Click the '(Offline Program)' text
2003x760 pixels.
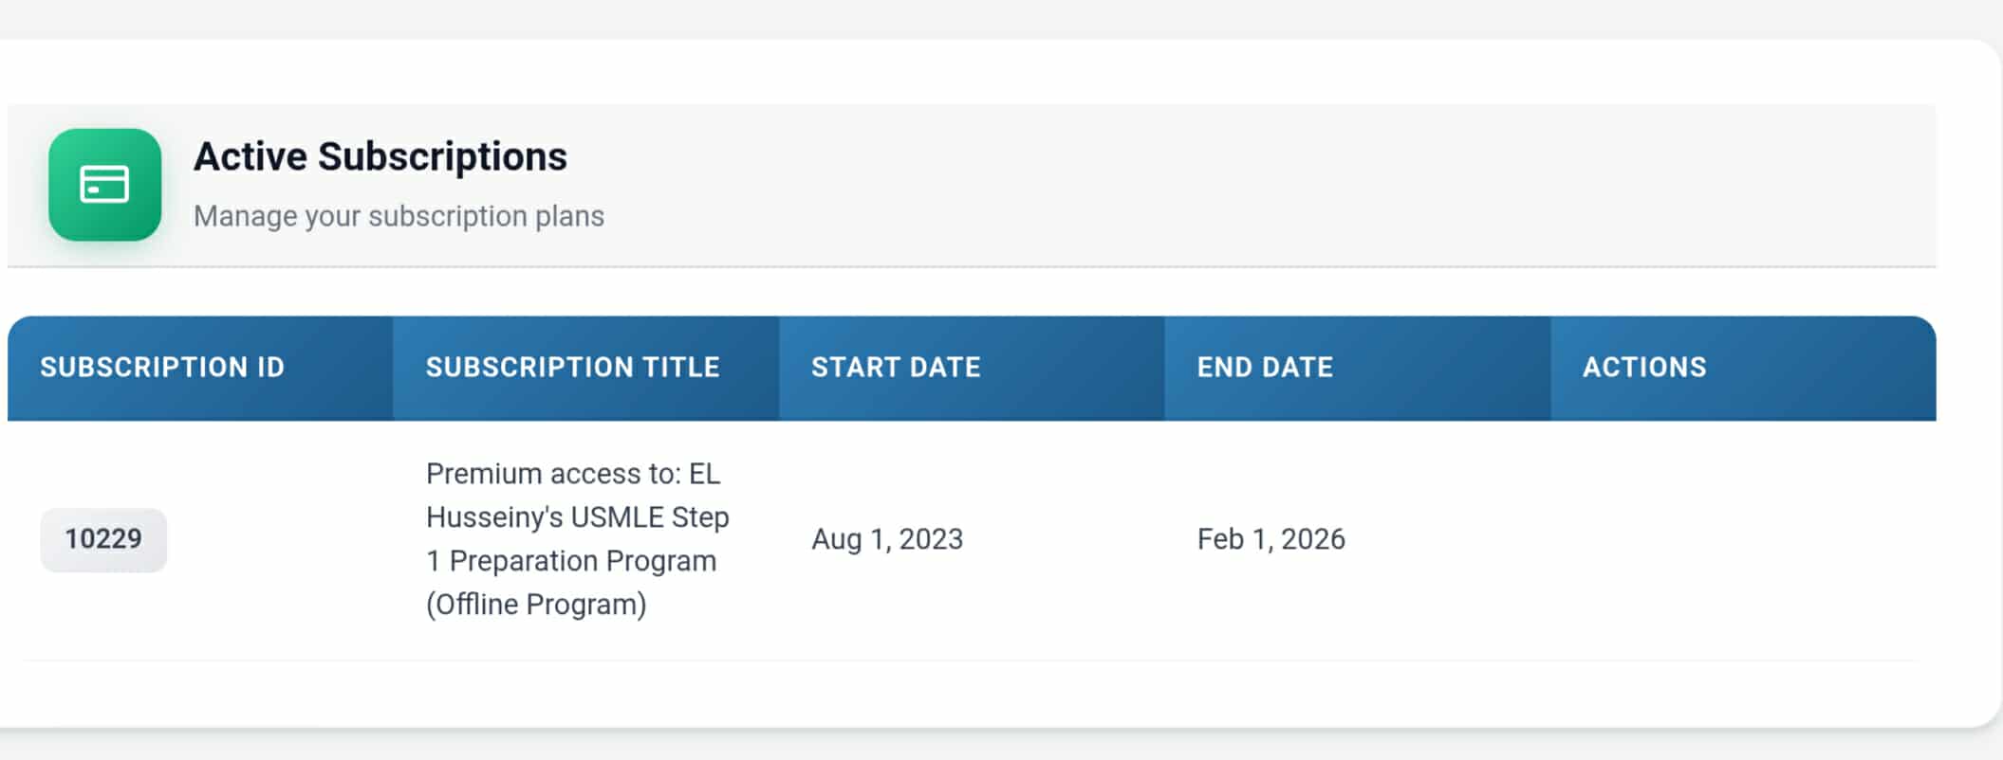coord(536,605)
